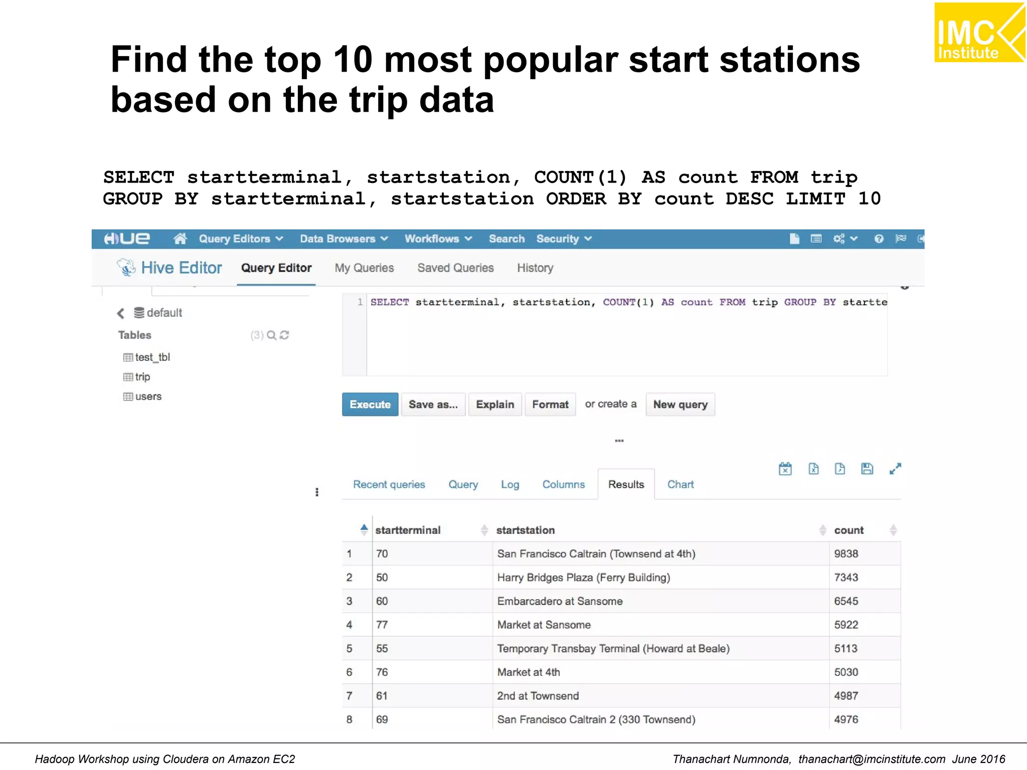The width and height of the screenshot is (1027, 770).
Task: Search tables with magnifier icon
Action: click(271, 335)
